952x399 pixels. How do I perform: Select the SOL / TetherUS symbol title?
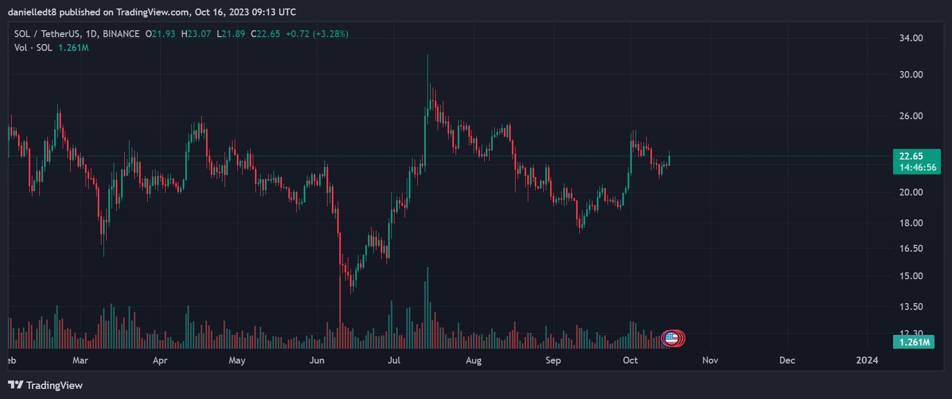click(48, 34)
